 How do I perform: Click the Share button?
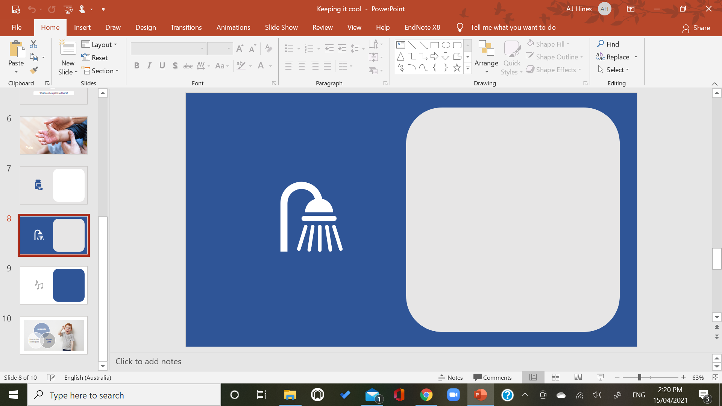click(696, 28)
